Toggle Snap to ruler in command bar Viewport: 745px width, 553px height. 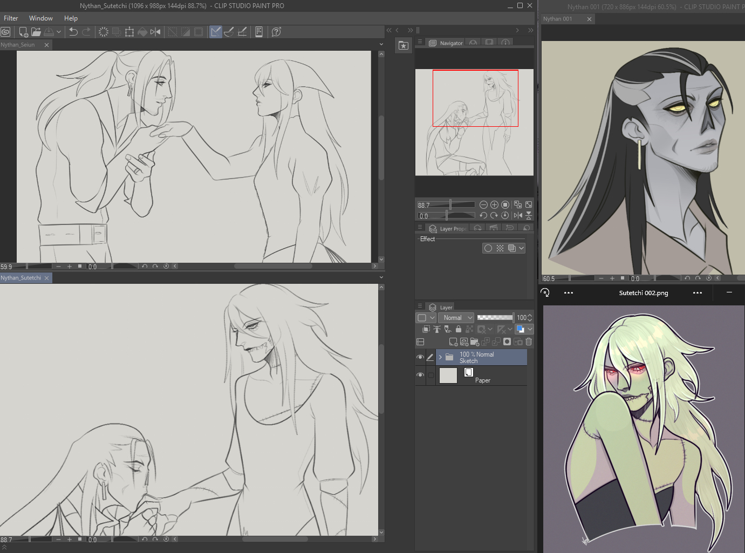point(216,32)
